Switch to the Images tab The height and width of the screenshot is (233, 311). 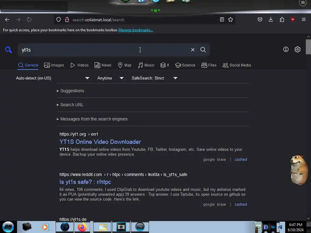[x=54, y=65]
